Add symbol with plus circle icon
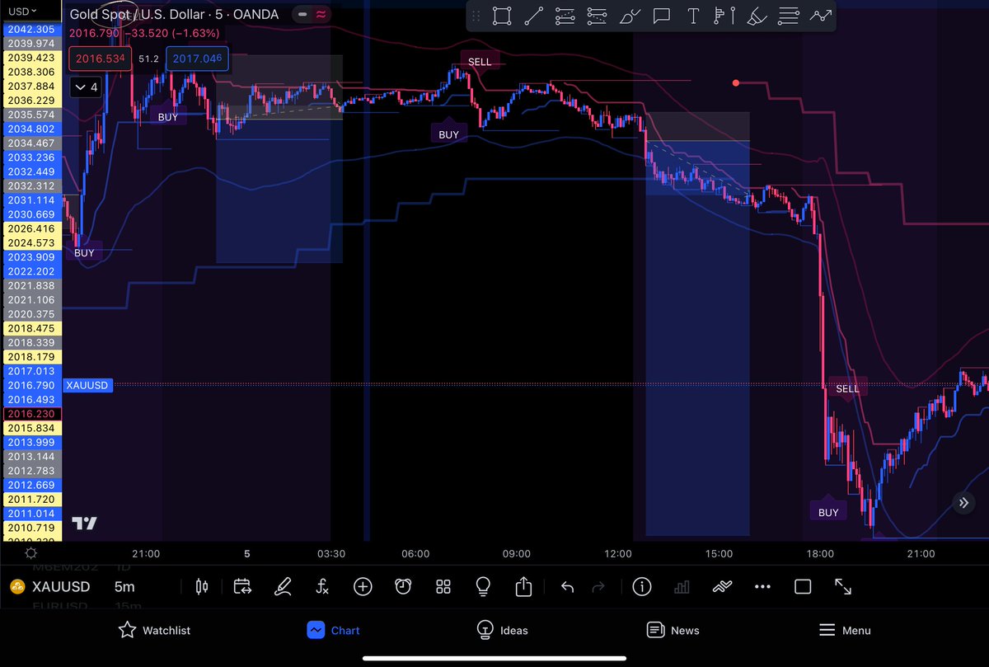The height and width of the screenshot is (667, 989). (363, 587)
